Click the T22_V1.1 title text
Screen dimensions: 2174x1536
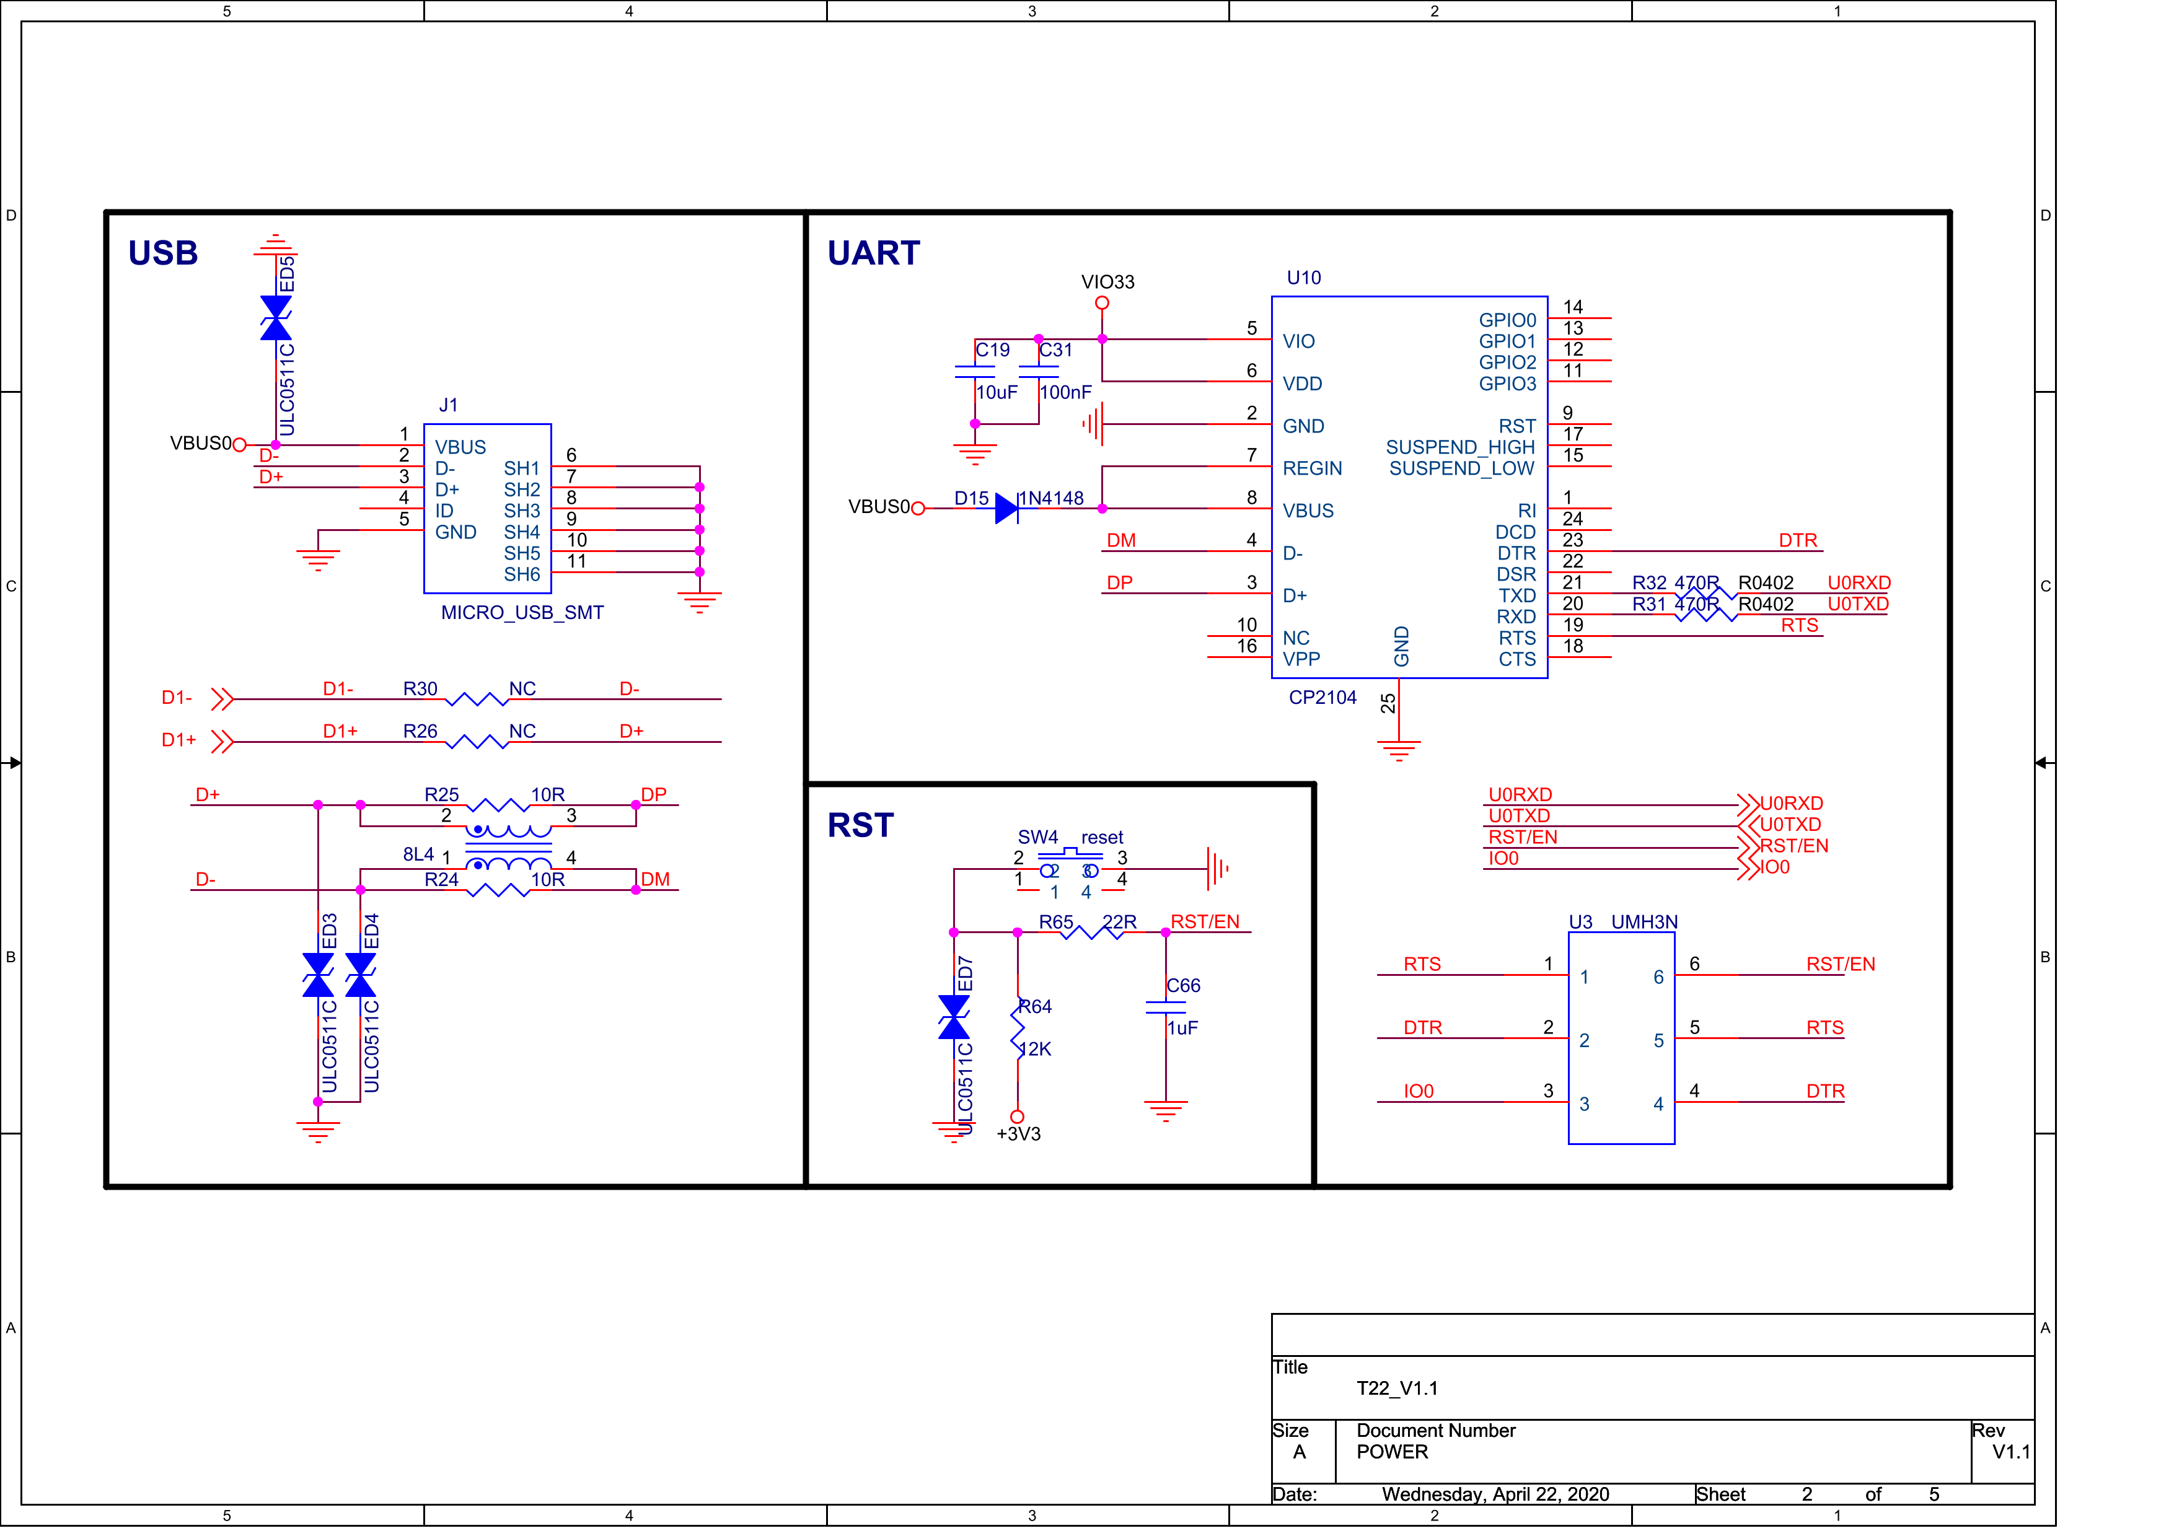tap(1397, 1389)
